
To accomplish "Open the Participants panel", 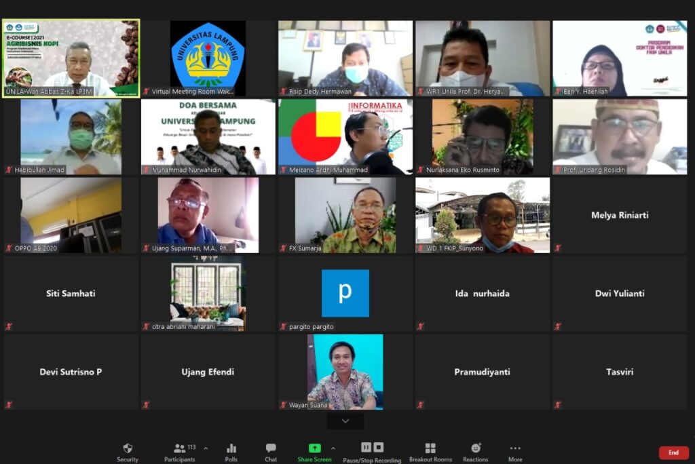I will click(x=179, y=452).
